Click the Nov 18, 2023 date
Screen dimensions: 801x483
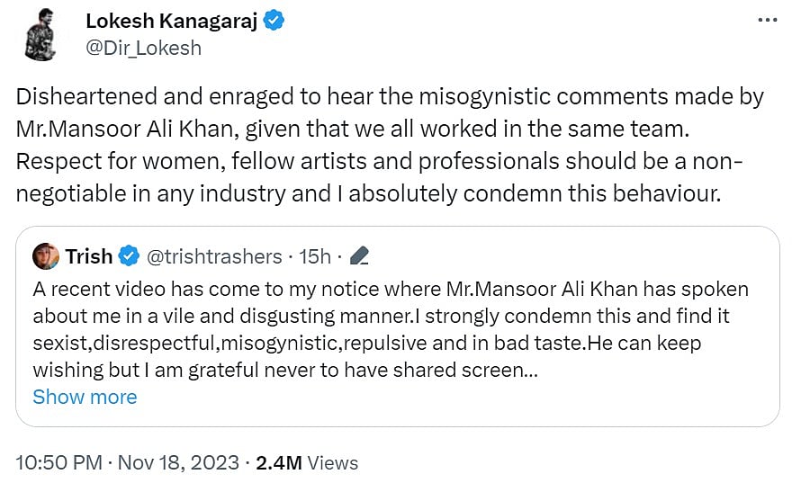[180, 463]
